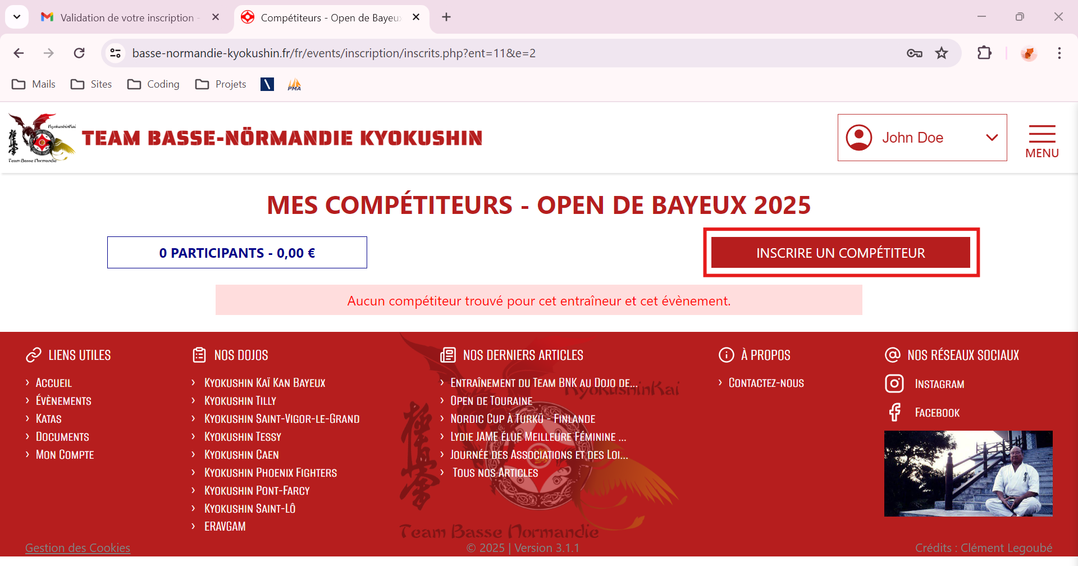Screen dimensions: 1078x566
Task: Open the Coding bookmarks folder
Action: pos(154,84)
